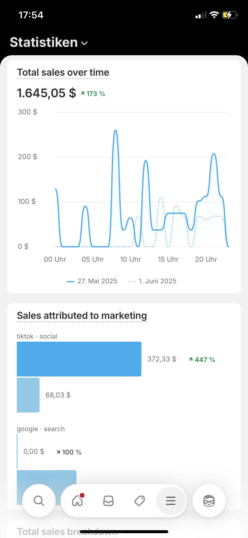Viewport: 248px width, 538px height.
Task: Tap the battery charging status icon
Action: click(x=229, y=15)
